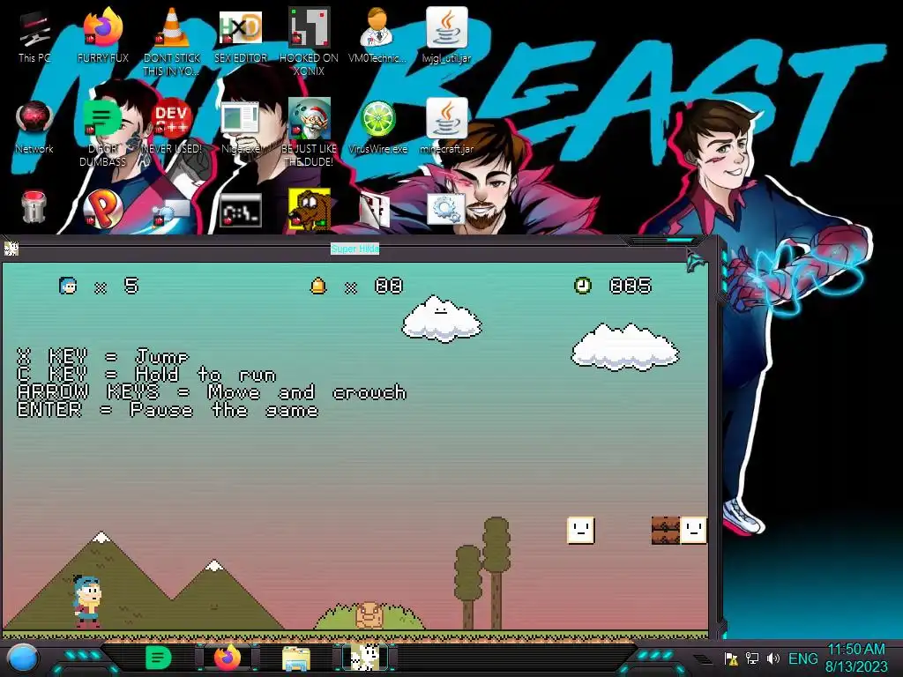Click the 'ARROW KEYS = Move and crouch' text
Image resolution: width=903 pixels, height=677 pixels.
coord(212,392)
